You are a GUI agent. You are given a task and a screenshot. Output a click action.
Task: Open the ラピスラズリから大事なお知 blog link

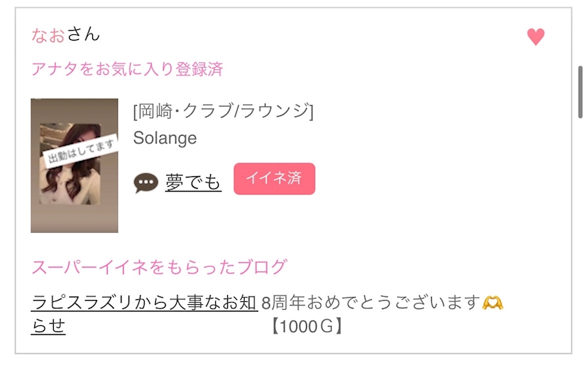pos(144,303)
